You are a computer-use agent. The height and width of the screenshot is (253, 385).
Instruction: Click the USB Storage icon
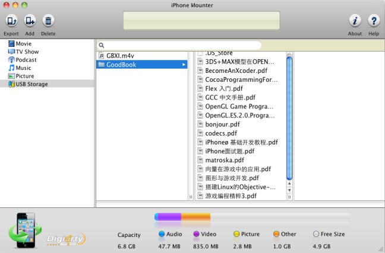[x=11, y=84]
